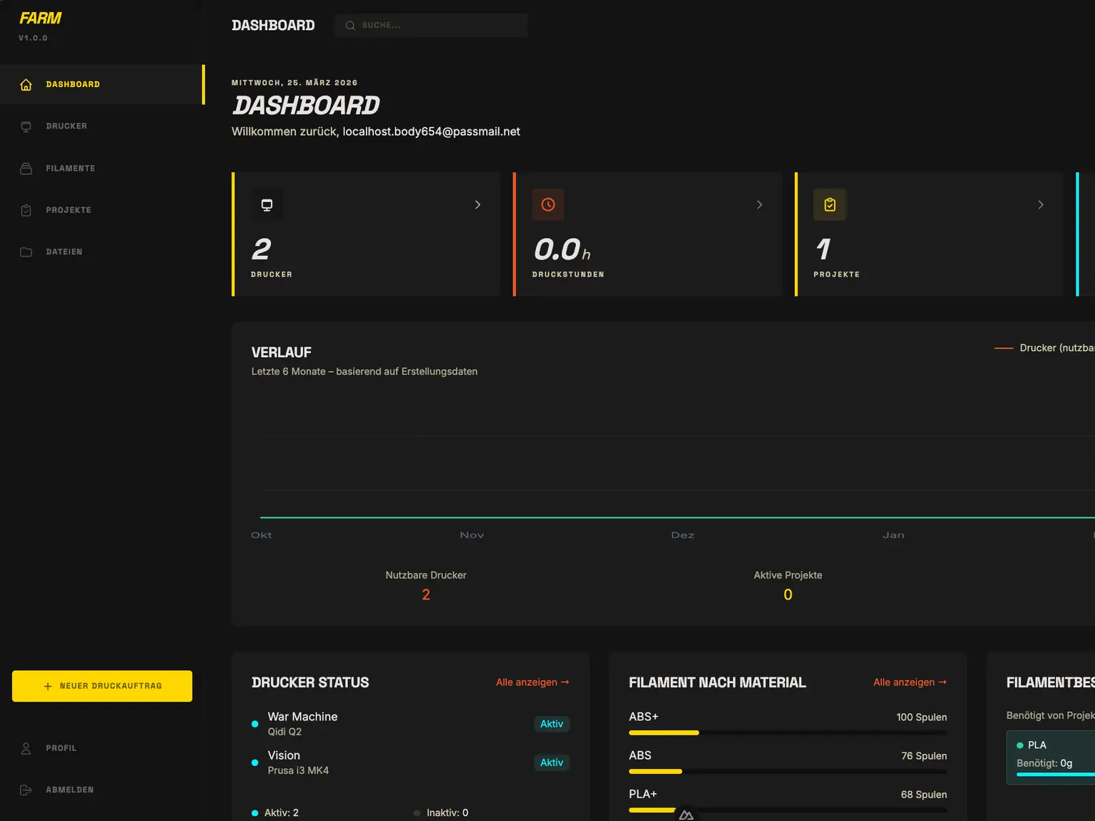Go to Drucker menu item
This screenshot has height=821, width=1095.
[x=102, y=126]
